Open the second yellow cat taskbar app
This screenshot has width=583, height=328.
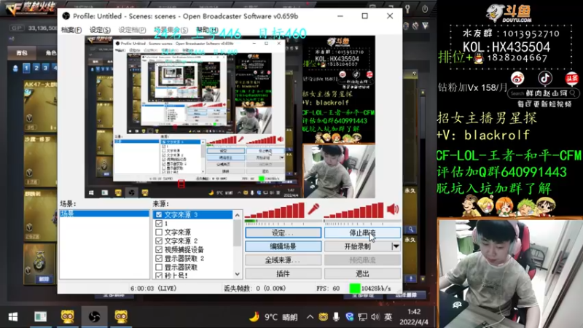point(121,316)
